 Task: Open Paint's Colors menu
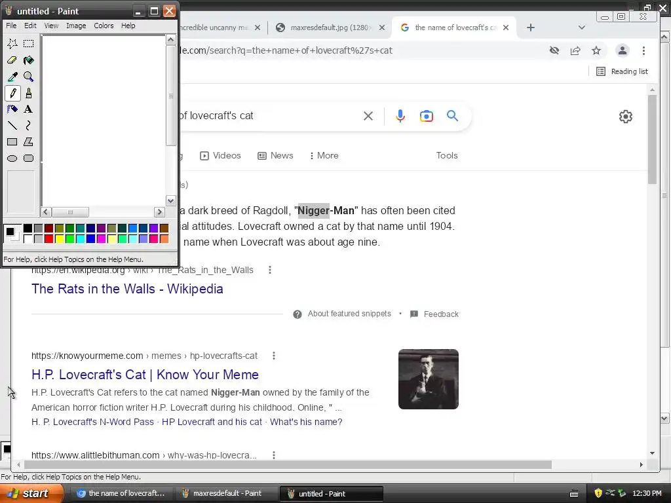[104, 26]
